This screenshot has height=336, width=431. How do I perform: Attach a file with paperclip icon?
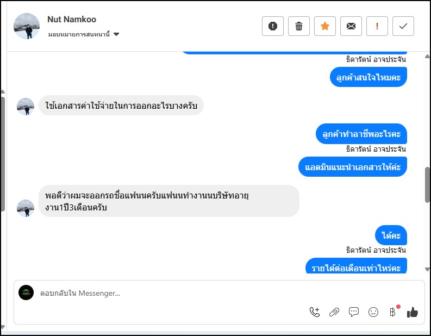334,312
